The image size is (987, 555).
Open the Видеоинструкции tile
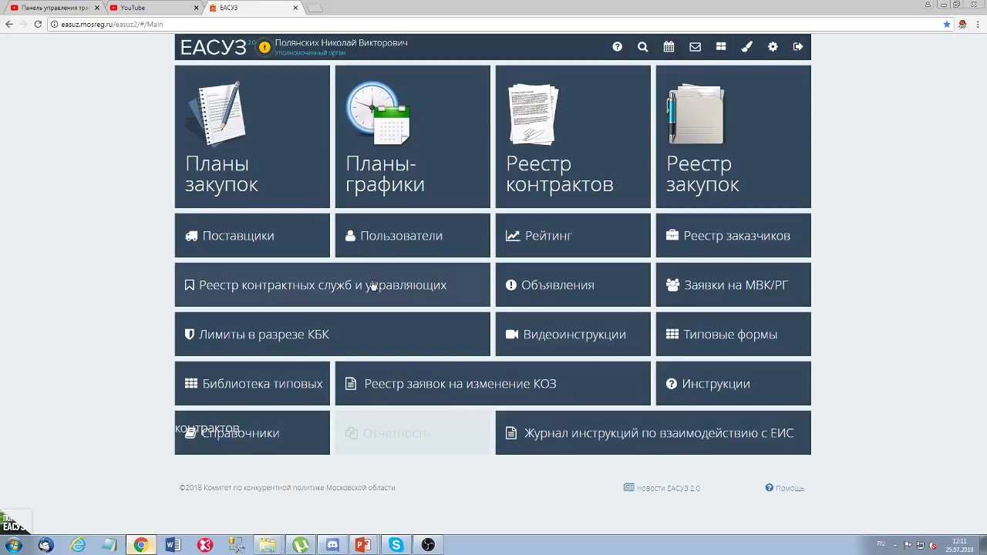point(573,334)
